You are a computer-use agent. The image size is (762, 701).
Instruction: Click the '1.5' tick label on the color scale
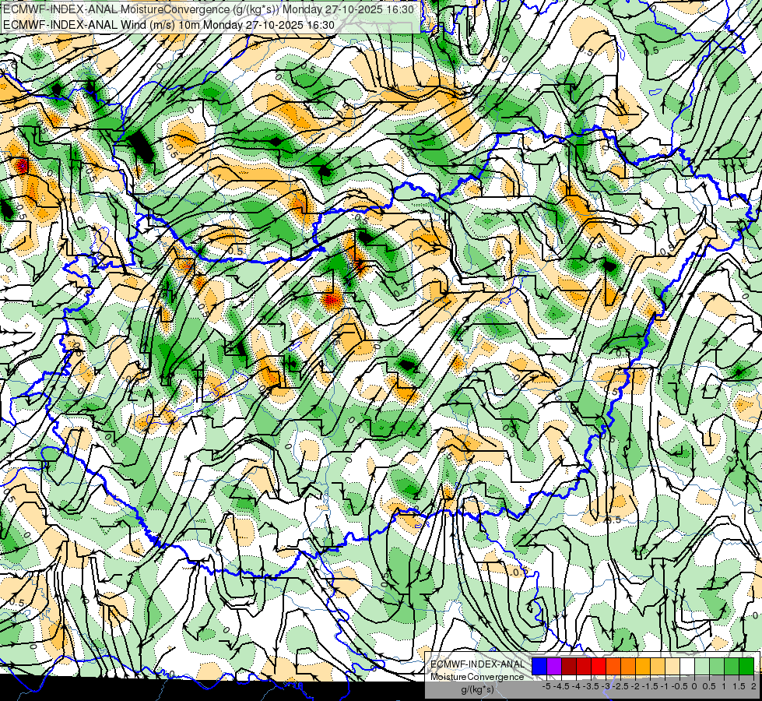pyautogui.click(x=738, y=686)
